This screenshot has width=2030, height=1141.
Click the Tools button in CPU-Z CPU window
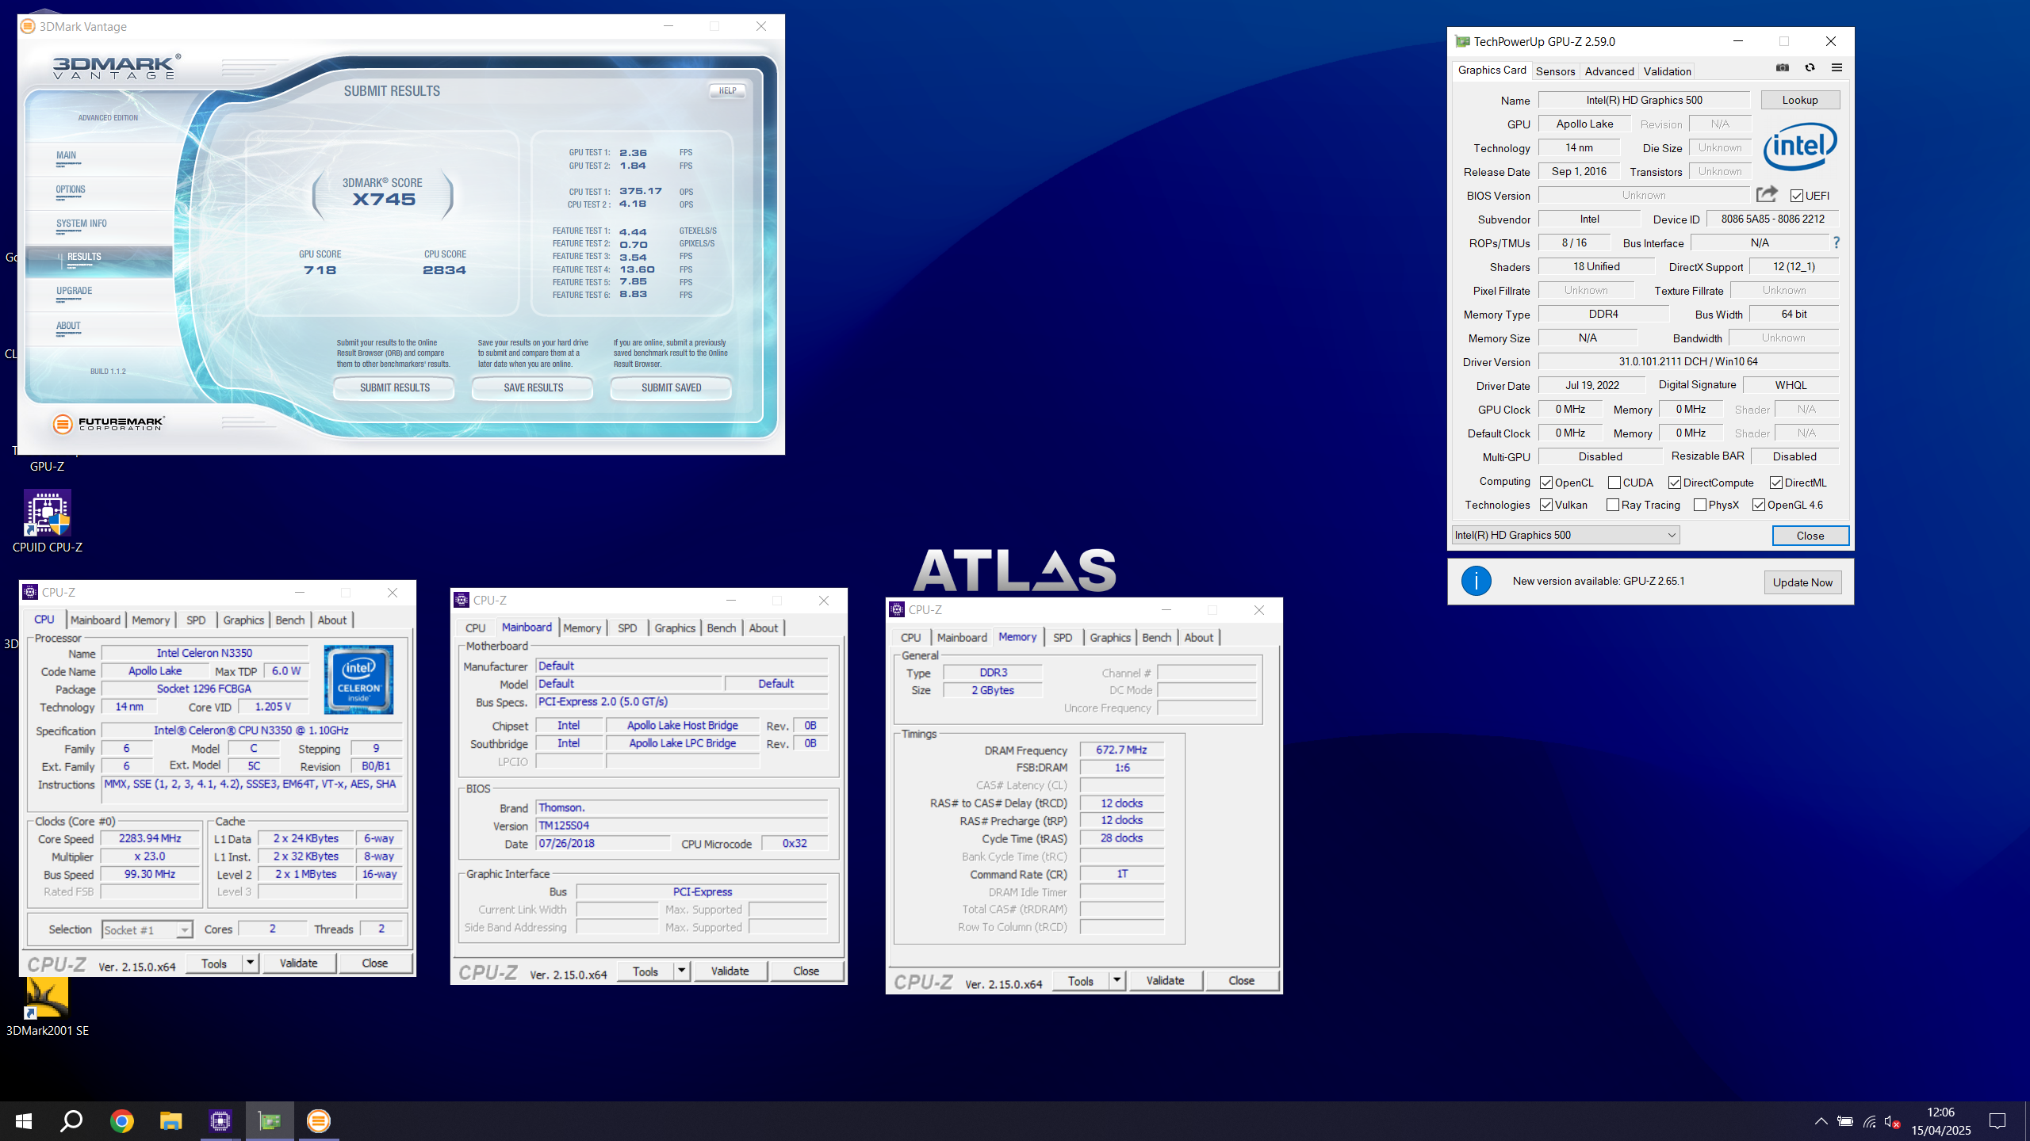[214, 963]
